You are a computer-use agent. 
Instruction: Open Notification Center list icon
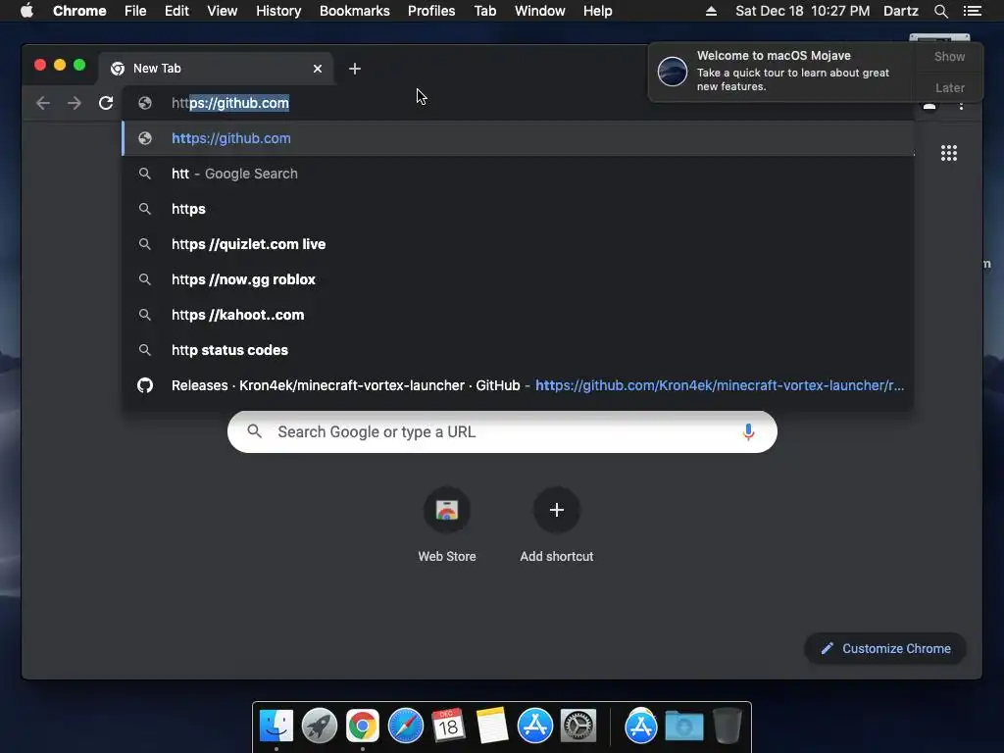point(973,11)
